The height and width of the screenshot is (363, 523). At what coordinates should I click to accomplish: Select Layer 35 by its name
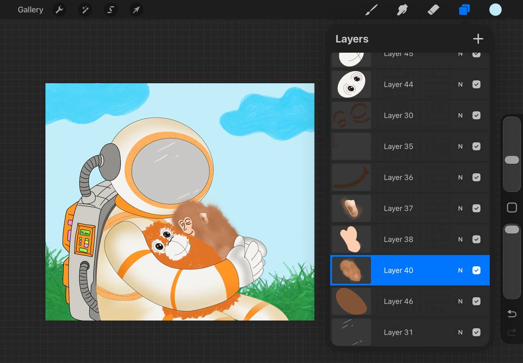[x=398, y=146]
